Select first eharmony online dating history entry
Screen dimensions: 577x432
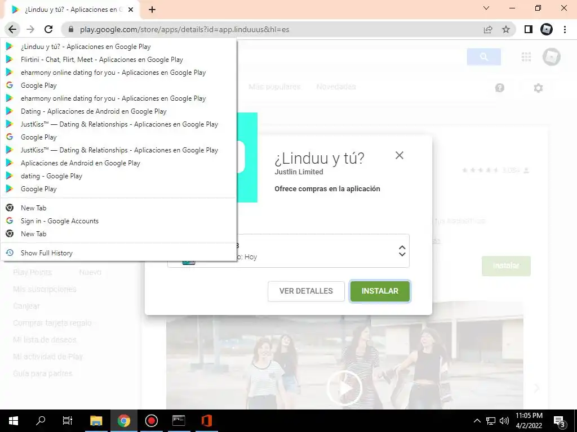118,73
